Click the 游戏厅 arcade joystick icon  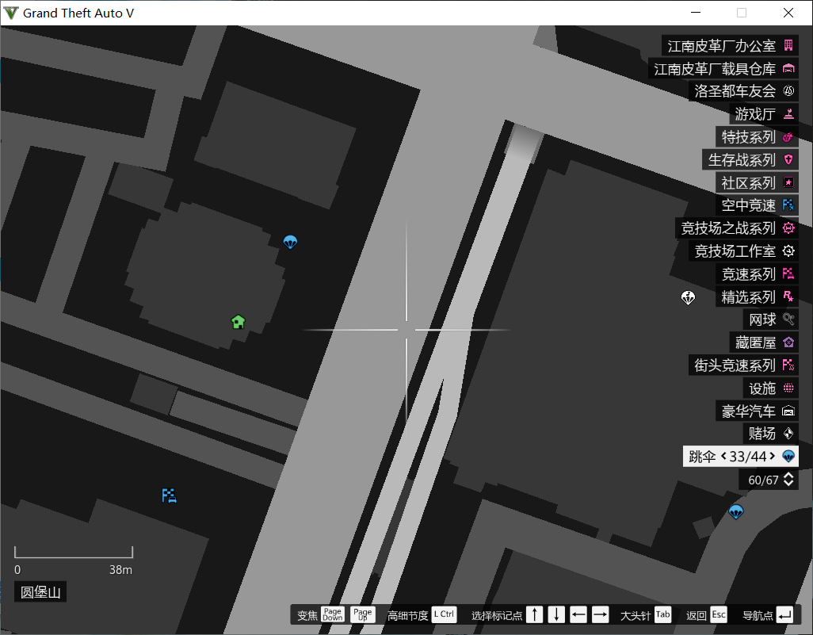788,113
